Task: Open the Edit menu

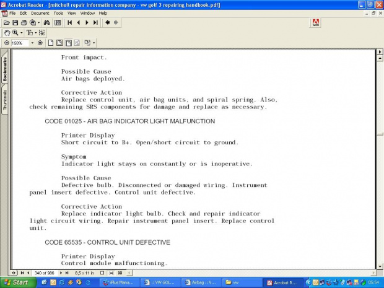Action: (24, 13)
